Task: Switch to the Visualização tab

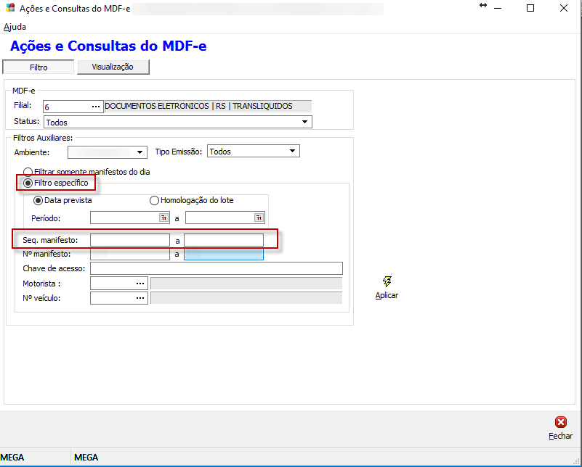Action: 113,67
